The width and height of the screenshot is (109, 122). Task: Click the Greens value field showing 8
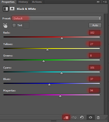coord(95,56)
